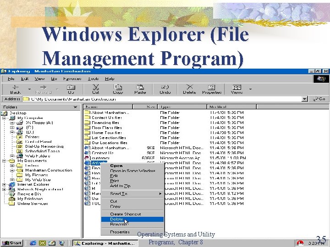Open the Views dropdown arrow
This screenshot has height=247, width=330.
250,89
